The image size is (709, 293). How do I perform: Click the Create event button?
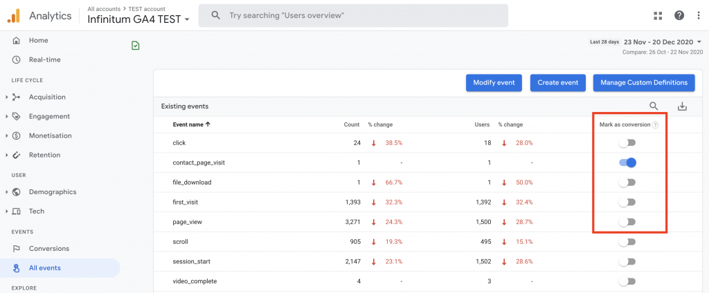point(558,83)
